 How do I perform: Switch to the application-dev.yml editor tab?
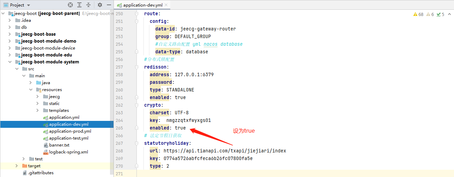coord(142,5)
